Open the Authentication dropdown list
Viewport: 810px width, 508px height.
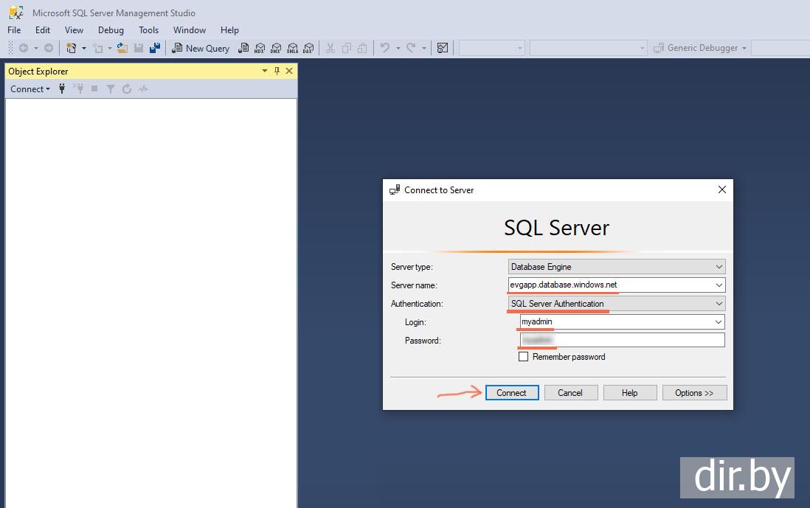(x=719, y=304)
